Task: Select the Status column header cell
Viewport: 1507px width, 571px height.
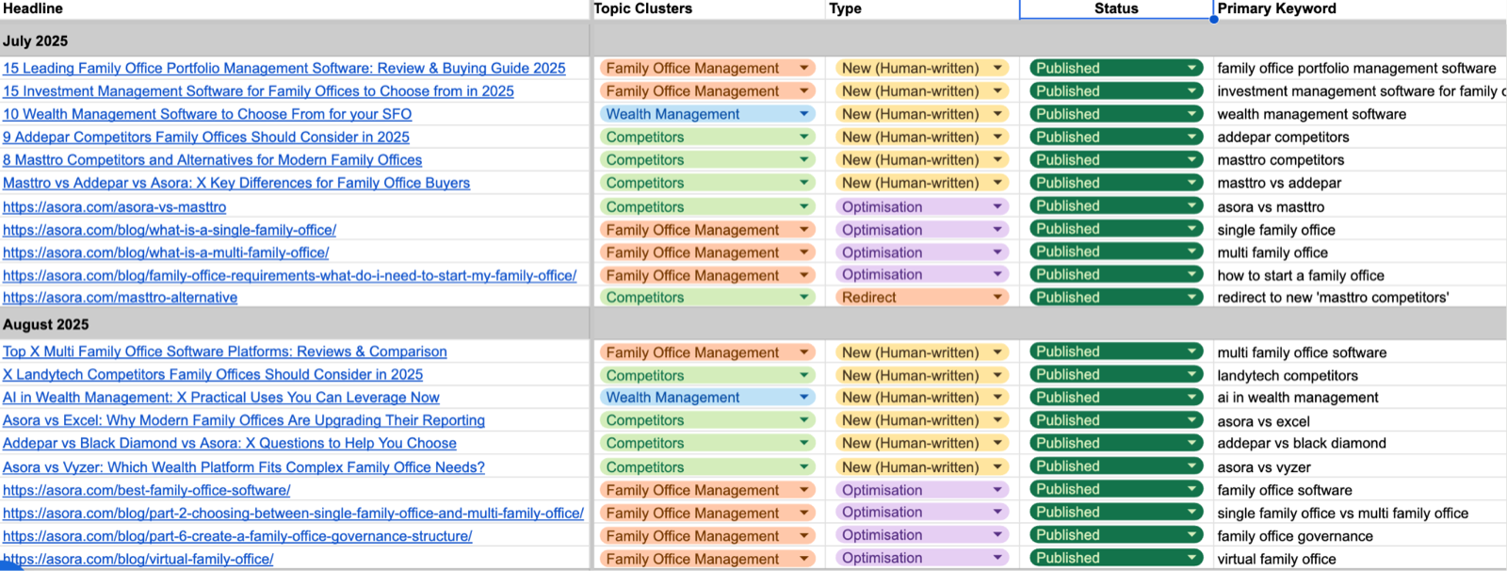Action: click(1116, 8)
